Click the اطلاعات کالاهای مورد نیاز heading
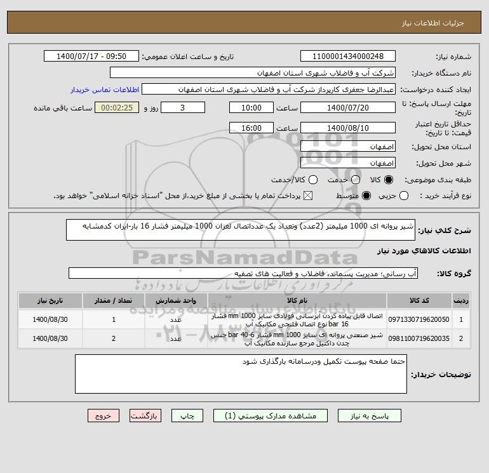 point(424,251)
